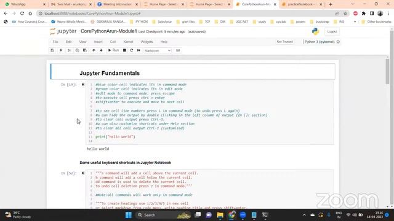Click the Some useful keyboard shortcuts heading
Image resolution: width=394 pixels, height=221 pixels.
coord(126,163)
